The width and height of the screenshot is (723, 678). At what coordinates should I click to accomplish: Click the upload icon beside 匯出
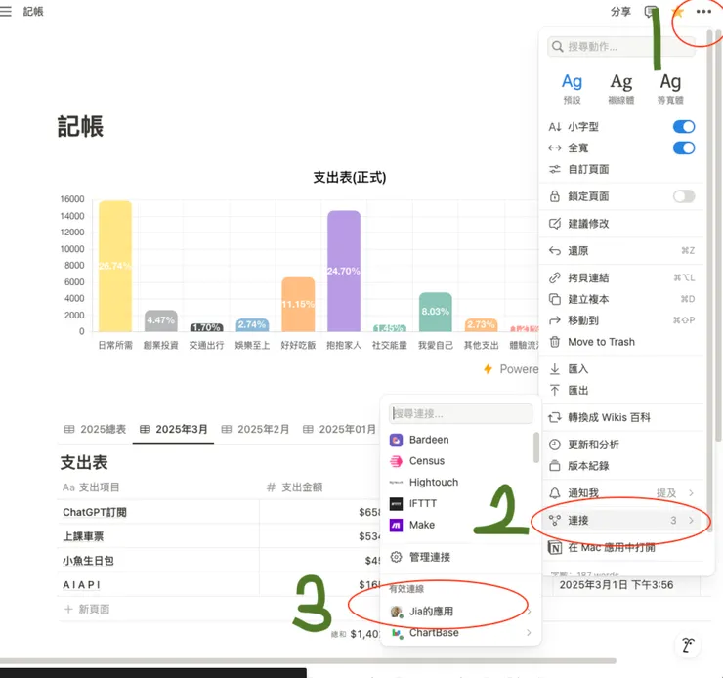[555, 391]
